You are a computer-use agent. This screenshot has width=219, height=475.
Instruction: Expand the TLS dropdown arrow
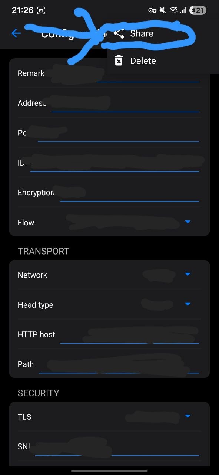pyautogui.click(x=188, y=416)
